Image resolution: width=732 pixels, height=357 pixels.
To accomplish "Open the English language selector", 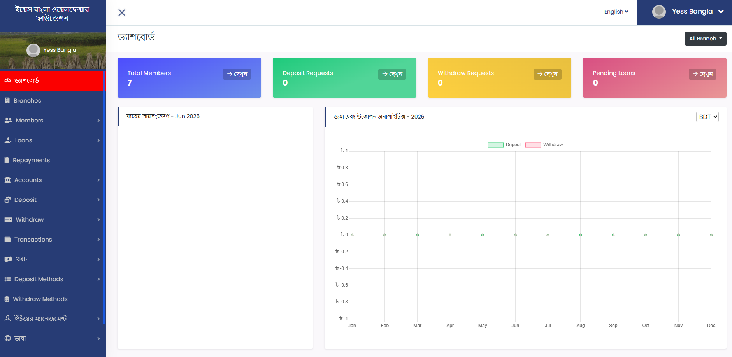I will click(x=616, y=12).
